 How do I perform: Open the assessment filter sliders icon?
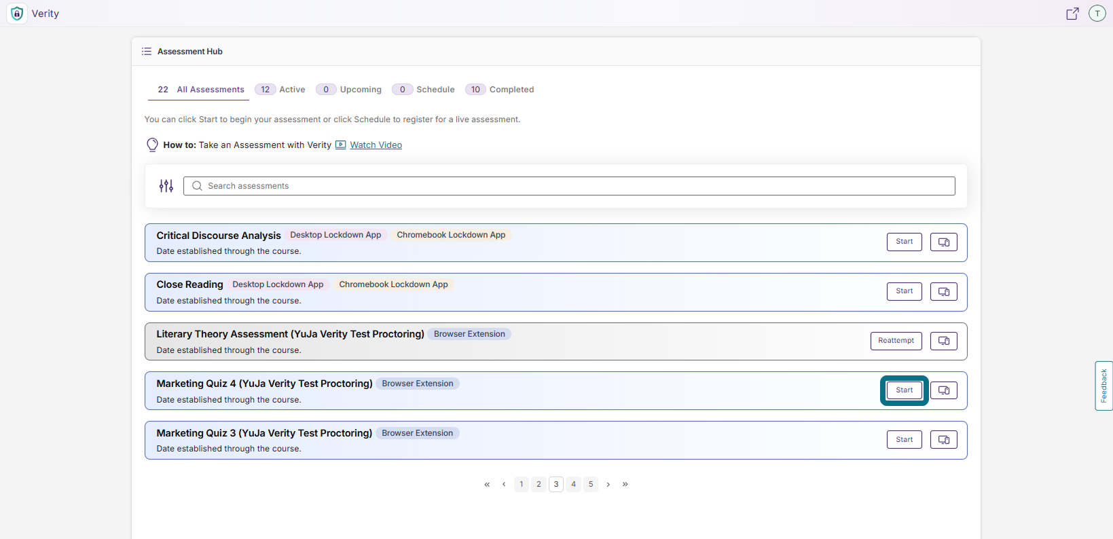point(166,186)
